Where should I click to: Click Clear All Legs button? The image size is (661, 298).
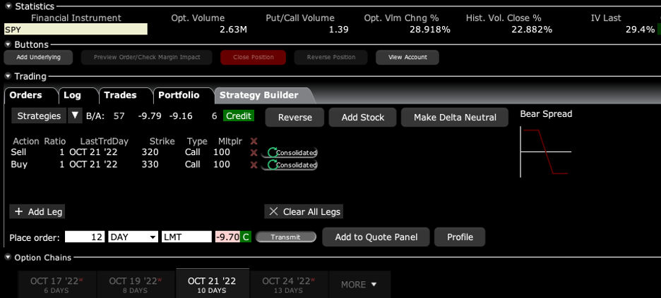pos(304,211)
